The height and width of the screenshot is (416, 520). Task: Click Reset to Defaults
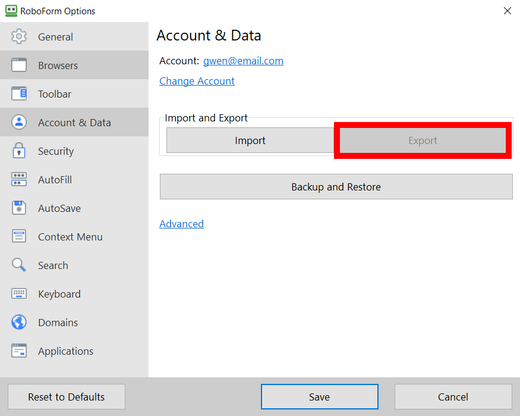pyautogui.click(x=67, y=397)
